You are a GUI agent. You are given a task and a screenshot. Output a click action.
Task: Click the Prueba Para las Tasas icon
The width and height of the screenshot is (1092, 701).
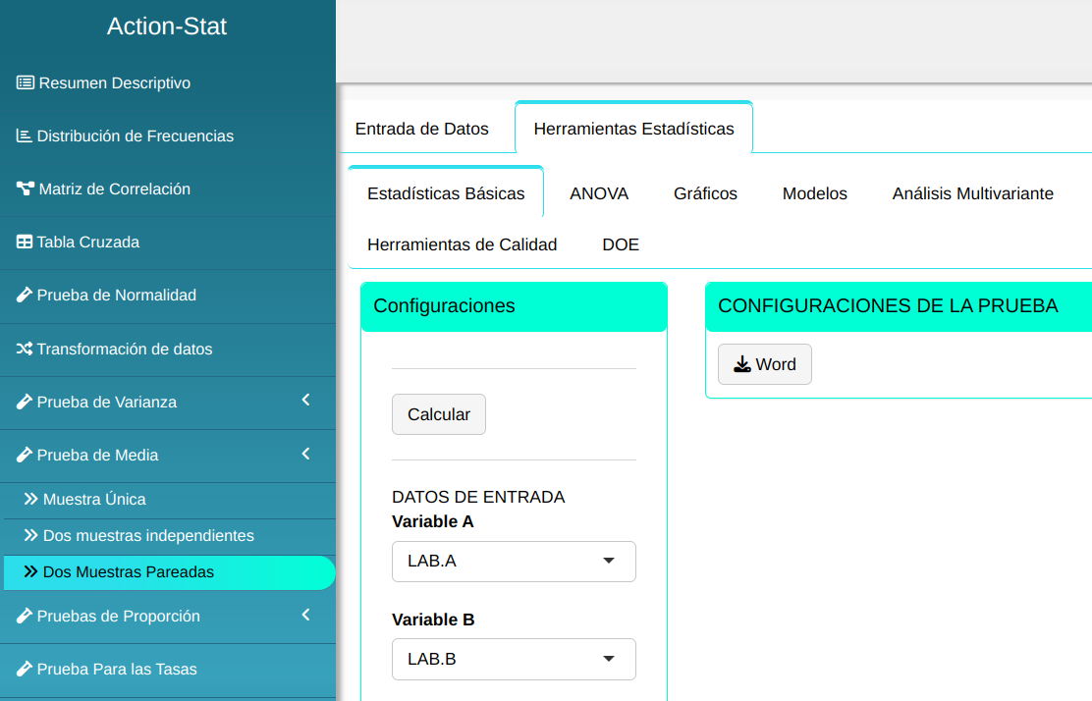[25, 670]
